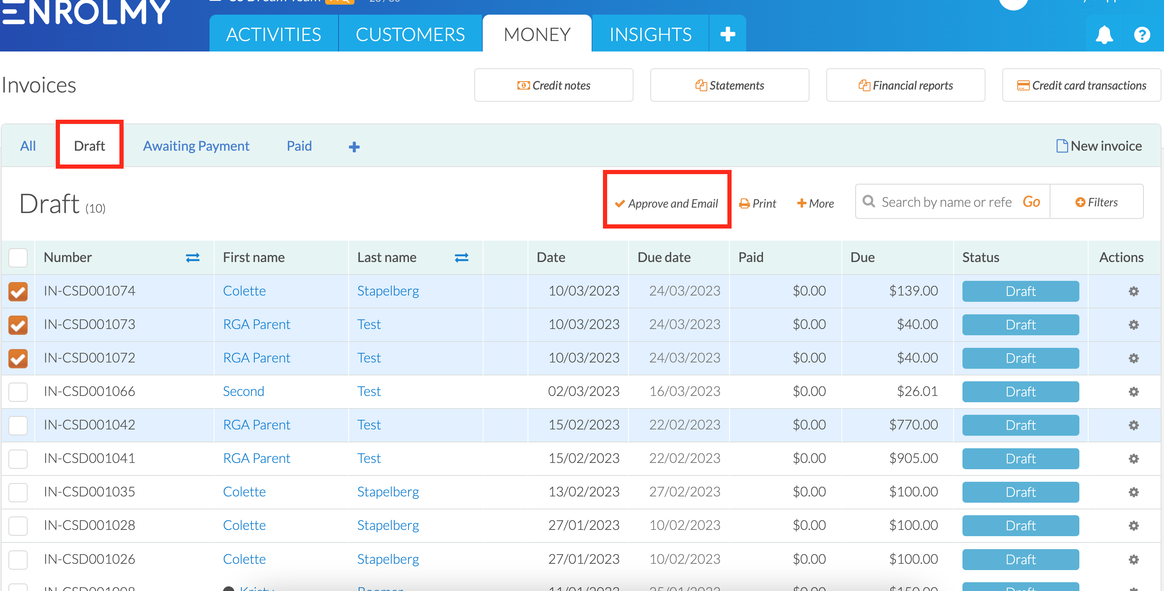The height and width of the screenshot is (591, 1164).
Task: Expand the Filters panel
Action: click(1097, 202)
